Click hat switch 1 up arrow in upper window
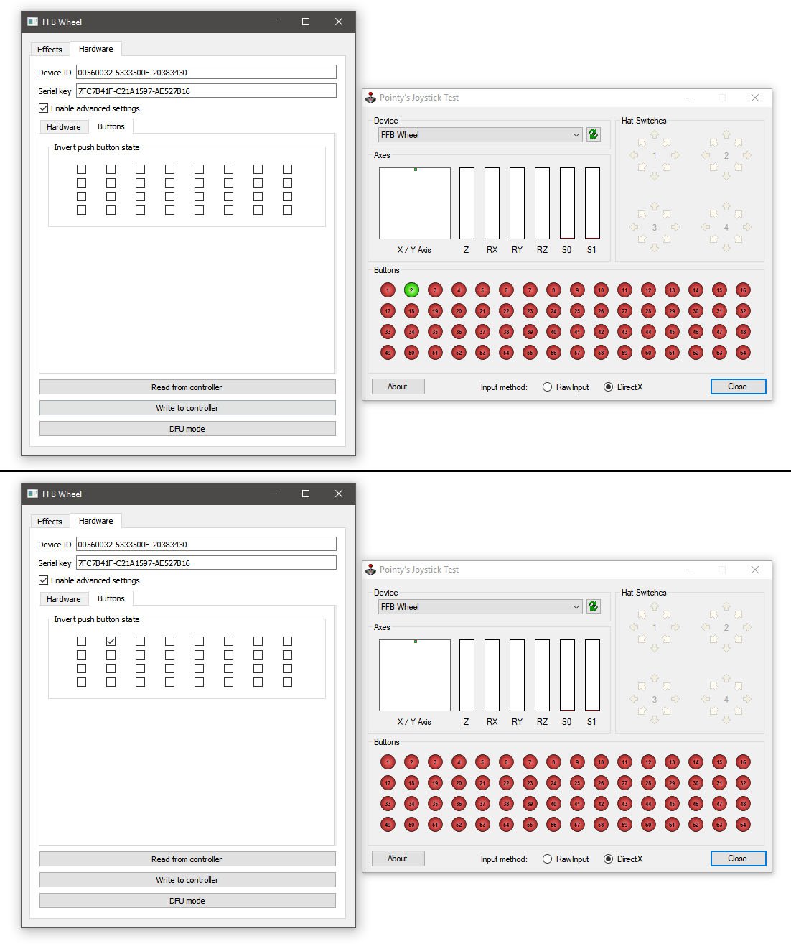The image size is (791, 944). pos(655,135)
